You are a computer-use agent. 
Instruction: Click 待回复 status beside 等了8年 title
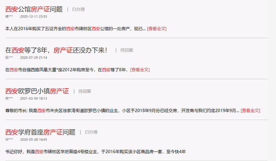127,50
